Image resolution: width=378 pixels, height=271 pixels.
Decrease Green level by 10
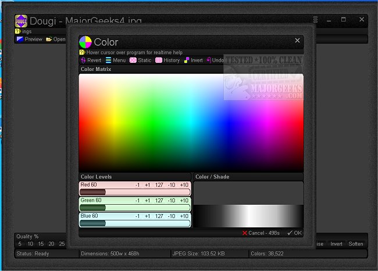[x=172, y=201]
